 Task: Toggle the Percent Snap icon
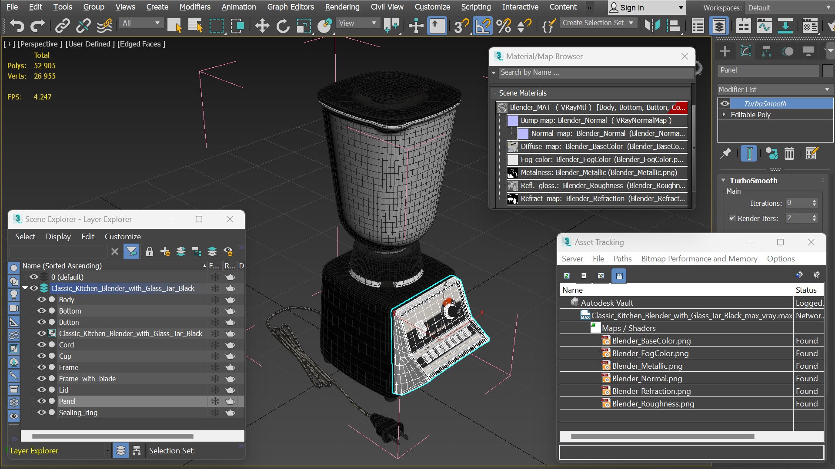pyautogui.click(x=504, y=26)
